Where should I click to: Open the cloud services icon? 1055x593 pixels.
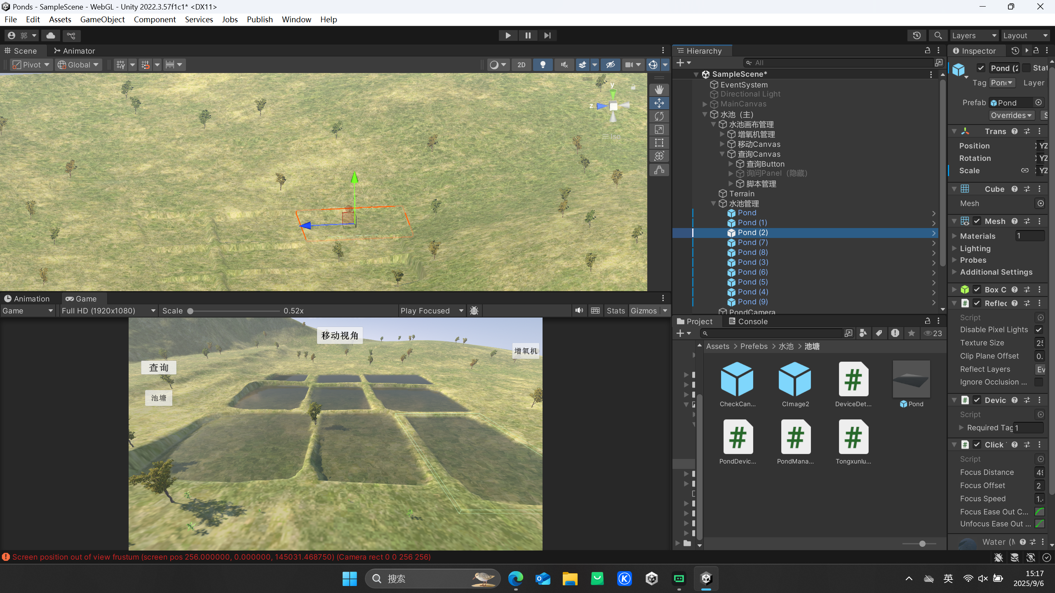tap(51, 35)
